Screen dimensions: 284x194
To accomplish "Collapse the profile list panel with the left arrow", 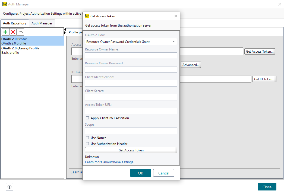I will click(65, 29).
